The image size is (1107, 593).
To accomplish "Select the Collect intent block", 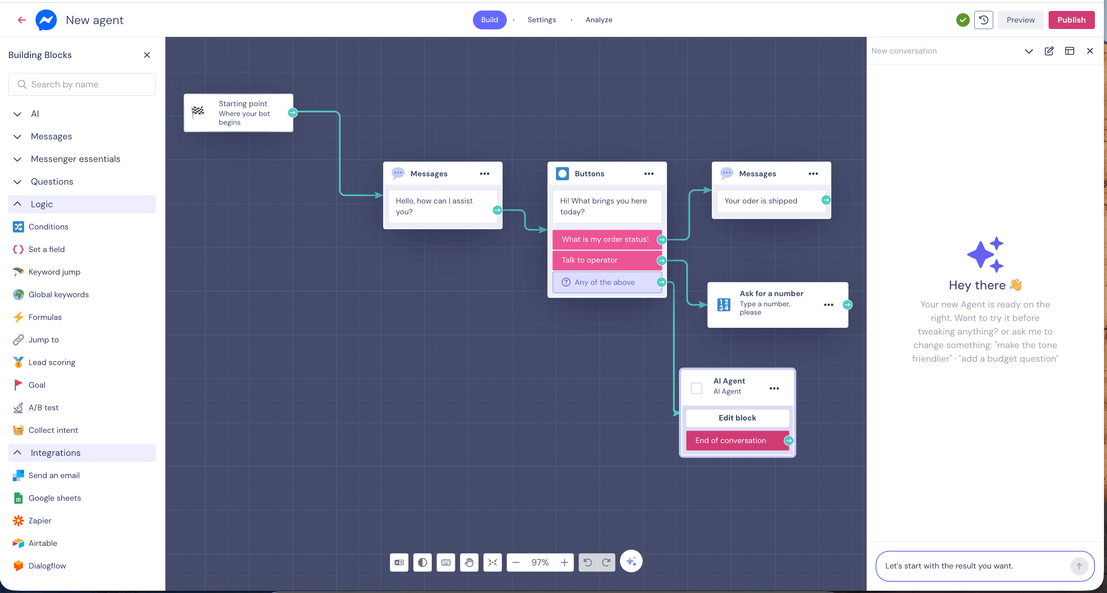I will (46, 430).
